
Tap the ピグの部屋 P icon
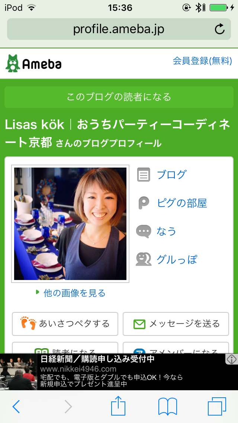pos(144,203)
